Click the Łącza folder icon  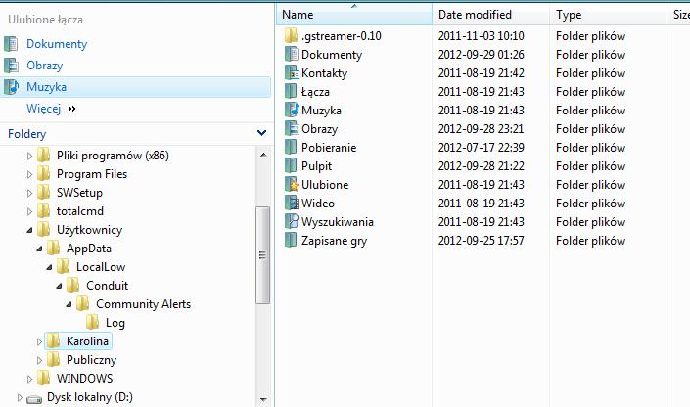point(291,92)
